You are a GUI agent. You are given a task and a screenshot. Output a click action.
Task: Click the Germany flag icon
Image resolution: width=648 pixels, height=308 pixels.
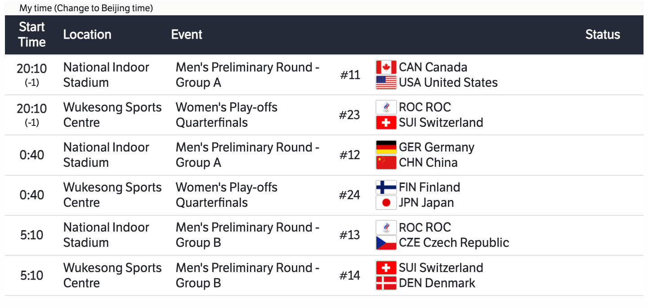pyautogui.click(x=386, y=147)
